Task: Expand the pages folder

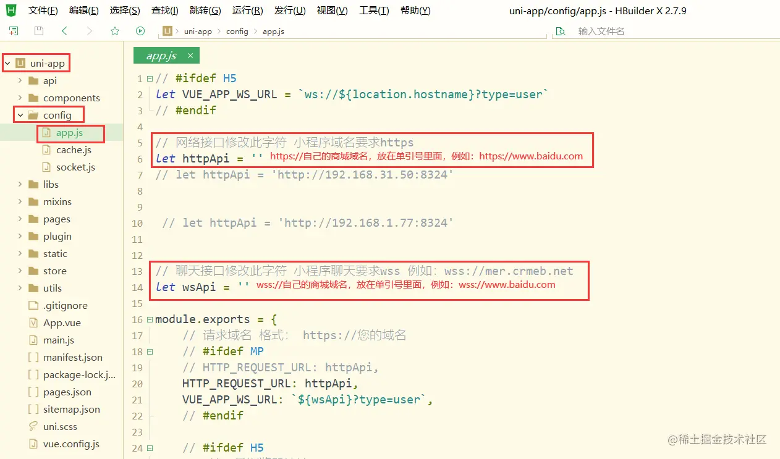Action: [x=20, y=219]
